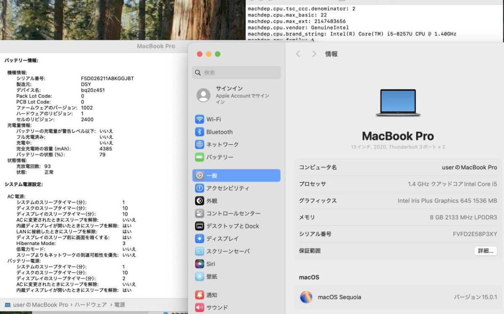Open Wi-Fi settings icon in sidebar
504x314 pixels.
(x=199, y=119)
